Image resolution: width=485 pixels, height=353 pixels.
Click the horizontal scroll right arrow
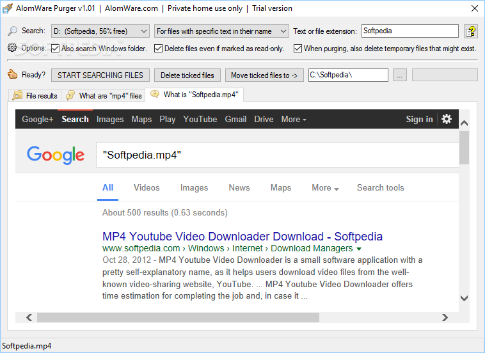click(445, 317)
